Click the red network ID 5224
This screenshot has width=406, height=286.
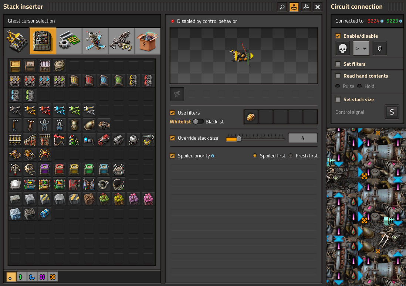click(373, 21)
